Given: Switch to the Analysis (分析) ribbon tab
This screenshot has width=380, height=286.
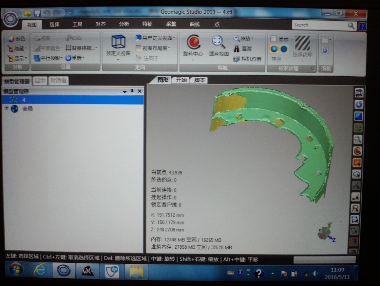Looking at the screenshot, I should [x=124, y=24].
